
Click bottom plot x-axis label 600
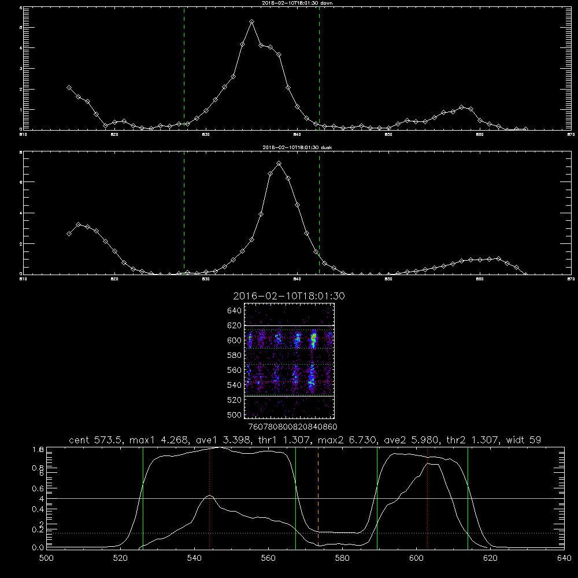[x=417, y=558]
